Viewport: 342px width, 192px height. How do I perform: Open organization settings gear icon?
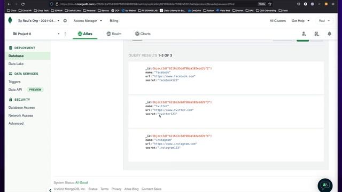pyautogui.click(x=65, y=21)
